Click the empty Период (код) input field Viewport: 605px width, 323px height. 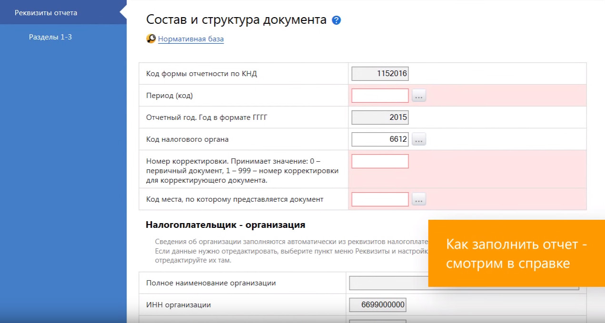[x=380, y=96]
